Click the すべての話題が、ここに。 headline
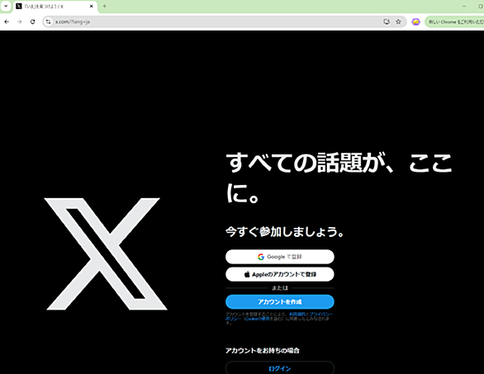 [339, 178]
